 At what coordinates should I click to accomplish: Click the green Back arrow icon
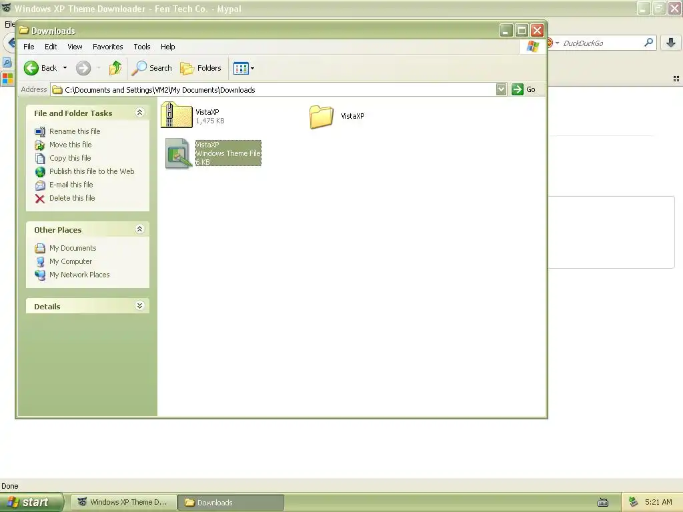(x=31, y=68)
